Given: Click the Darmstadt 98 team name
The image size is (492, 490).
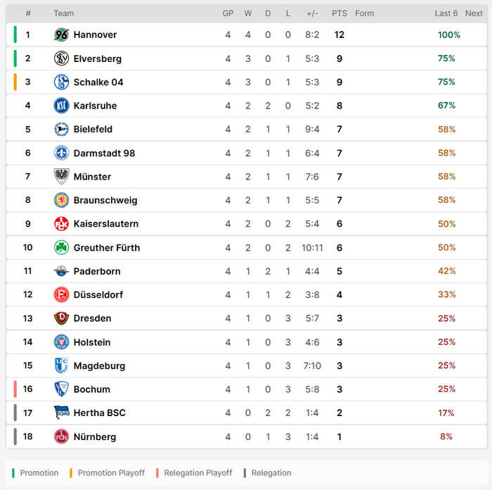Looking at the screenshot, I should click(104, 153).
